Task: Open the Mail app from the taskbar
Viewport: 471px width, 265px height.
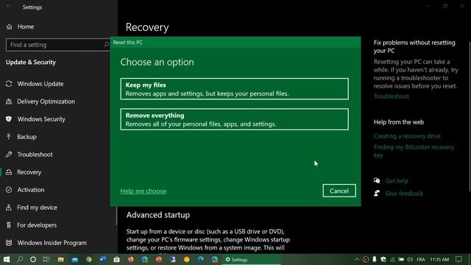Action: coord(75,259)
